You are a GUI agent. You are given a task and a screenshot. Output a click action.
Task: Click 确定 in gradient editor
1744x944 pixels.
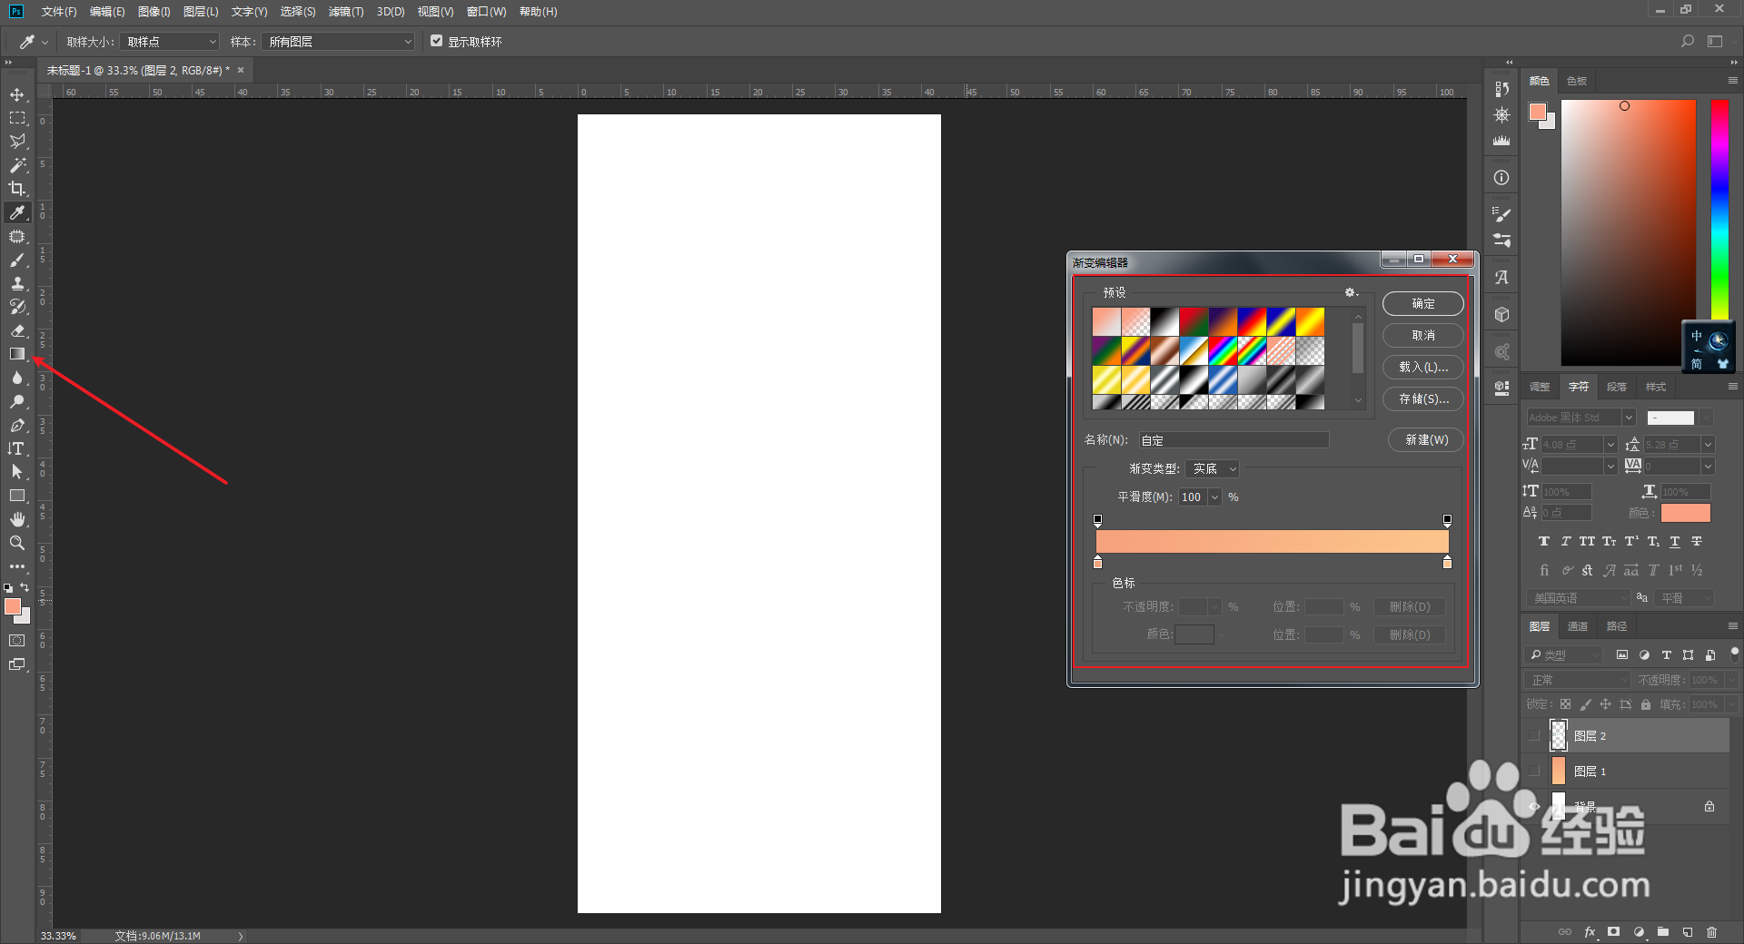pos(1423,304)
